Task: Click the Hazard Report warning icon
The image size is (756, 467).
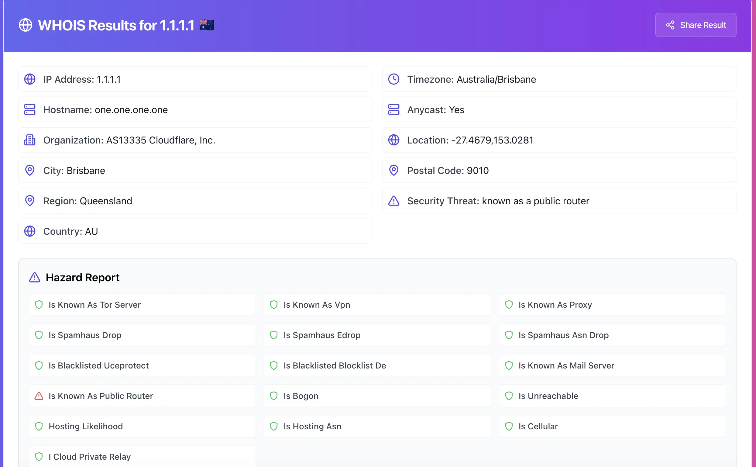Action: 35,277
